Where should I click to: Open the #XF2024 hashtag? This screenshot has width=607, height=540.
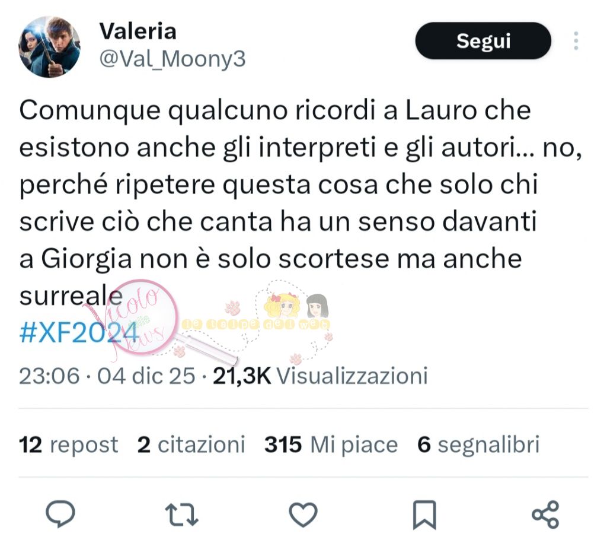79,332
